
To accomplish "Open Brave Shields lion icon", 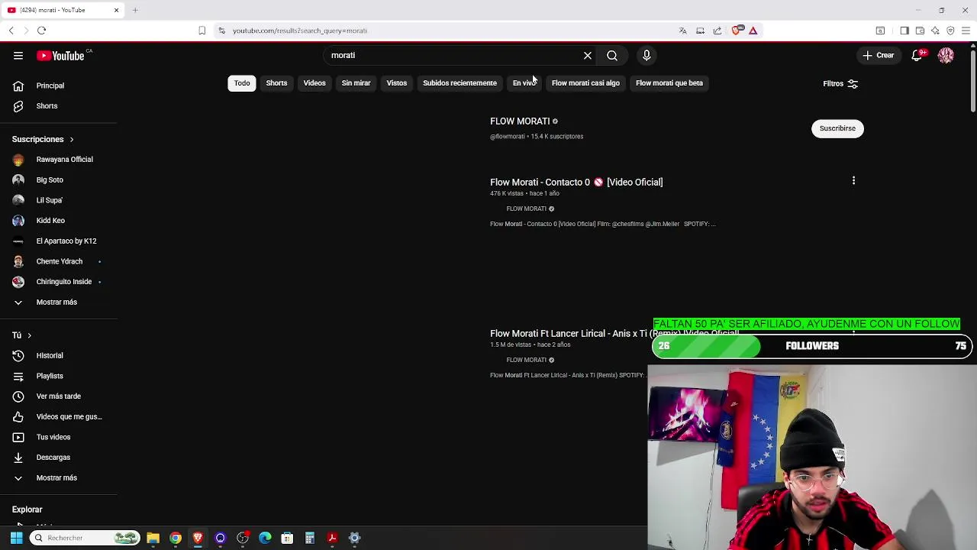I will pyautogui.click(x=736, y=31).
